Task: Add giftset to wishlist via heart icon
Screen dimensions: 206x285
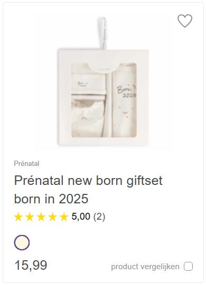Action: click(185, 21)
